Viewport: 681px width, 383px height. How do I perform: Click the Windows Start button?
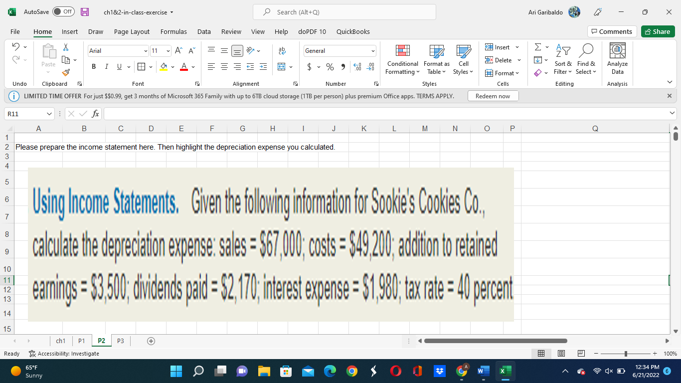176,372
